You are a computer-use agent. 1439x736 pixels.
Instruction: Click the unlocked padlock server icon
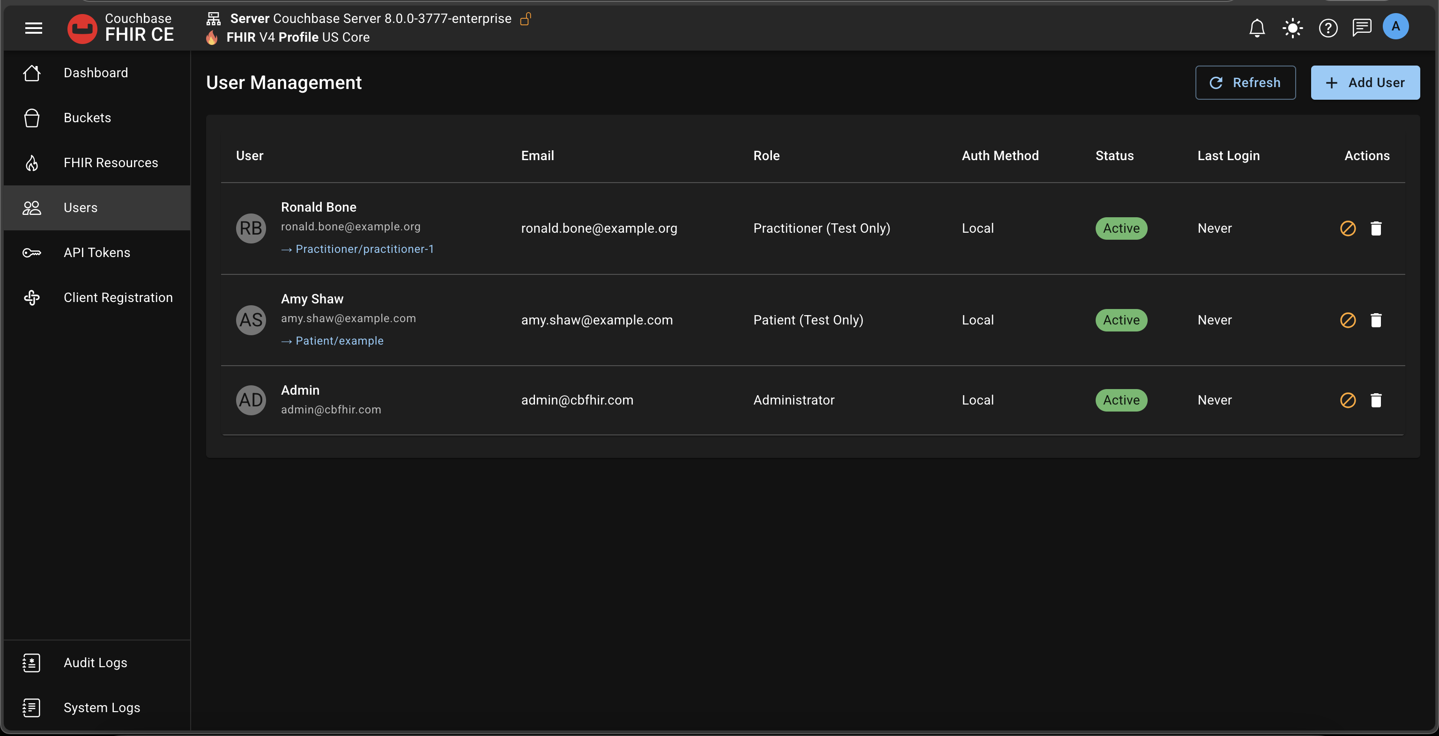525,19
